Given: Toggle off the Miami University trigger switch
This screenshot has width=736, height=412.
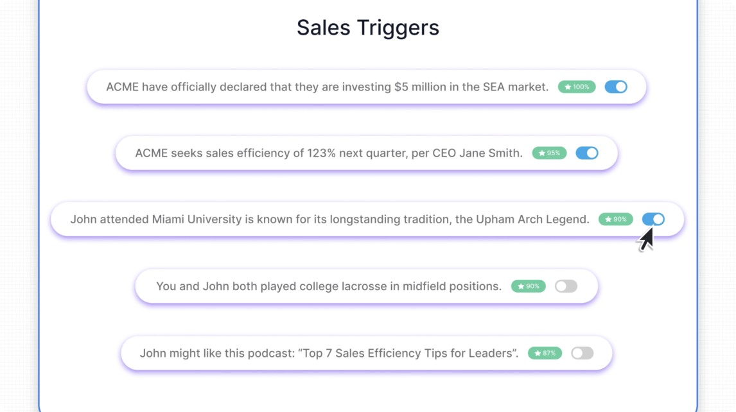Looking at the screenshot, I should click(x=653, y=219).
